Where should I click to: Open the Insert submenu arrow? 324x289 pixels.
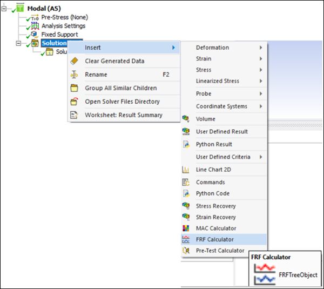click(173, 48)
